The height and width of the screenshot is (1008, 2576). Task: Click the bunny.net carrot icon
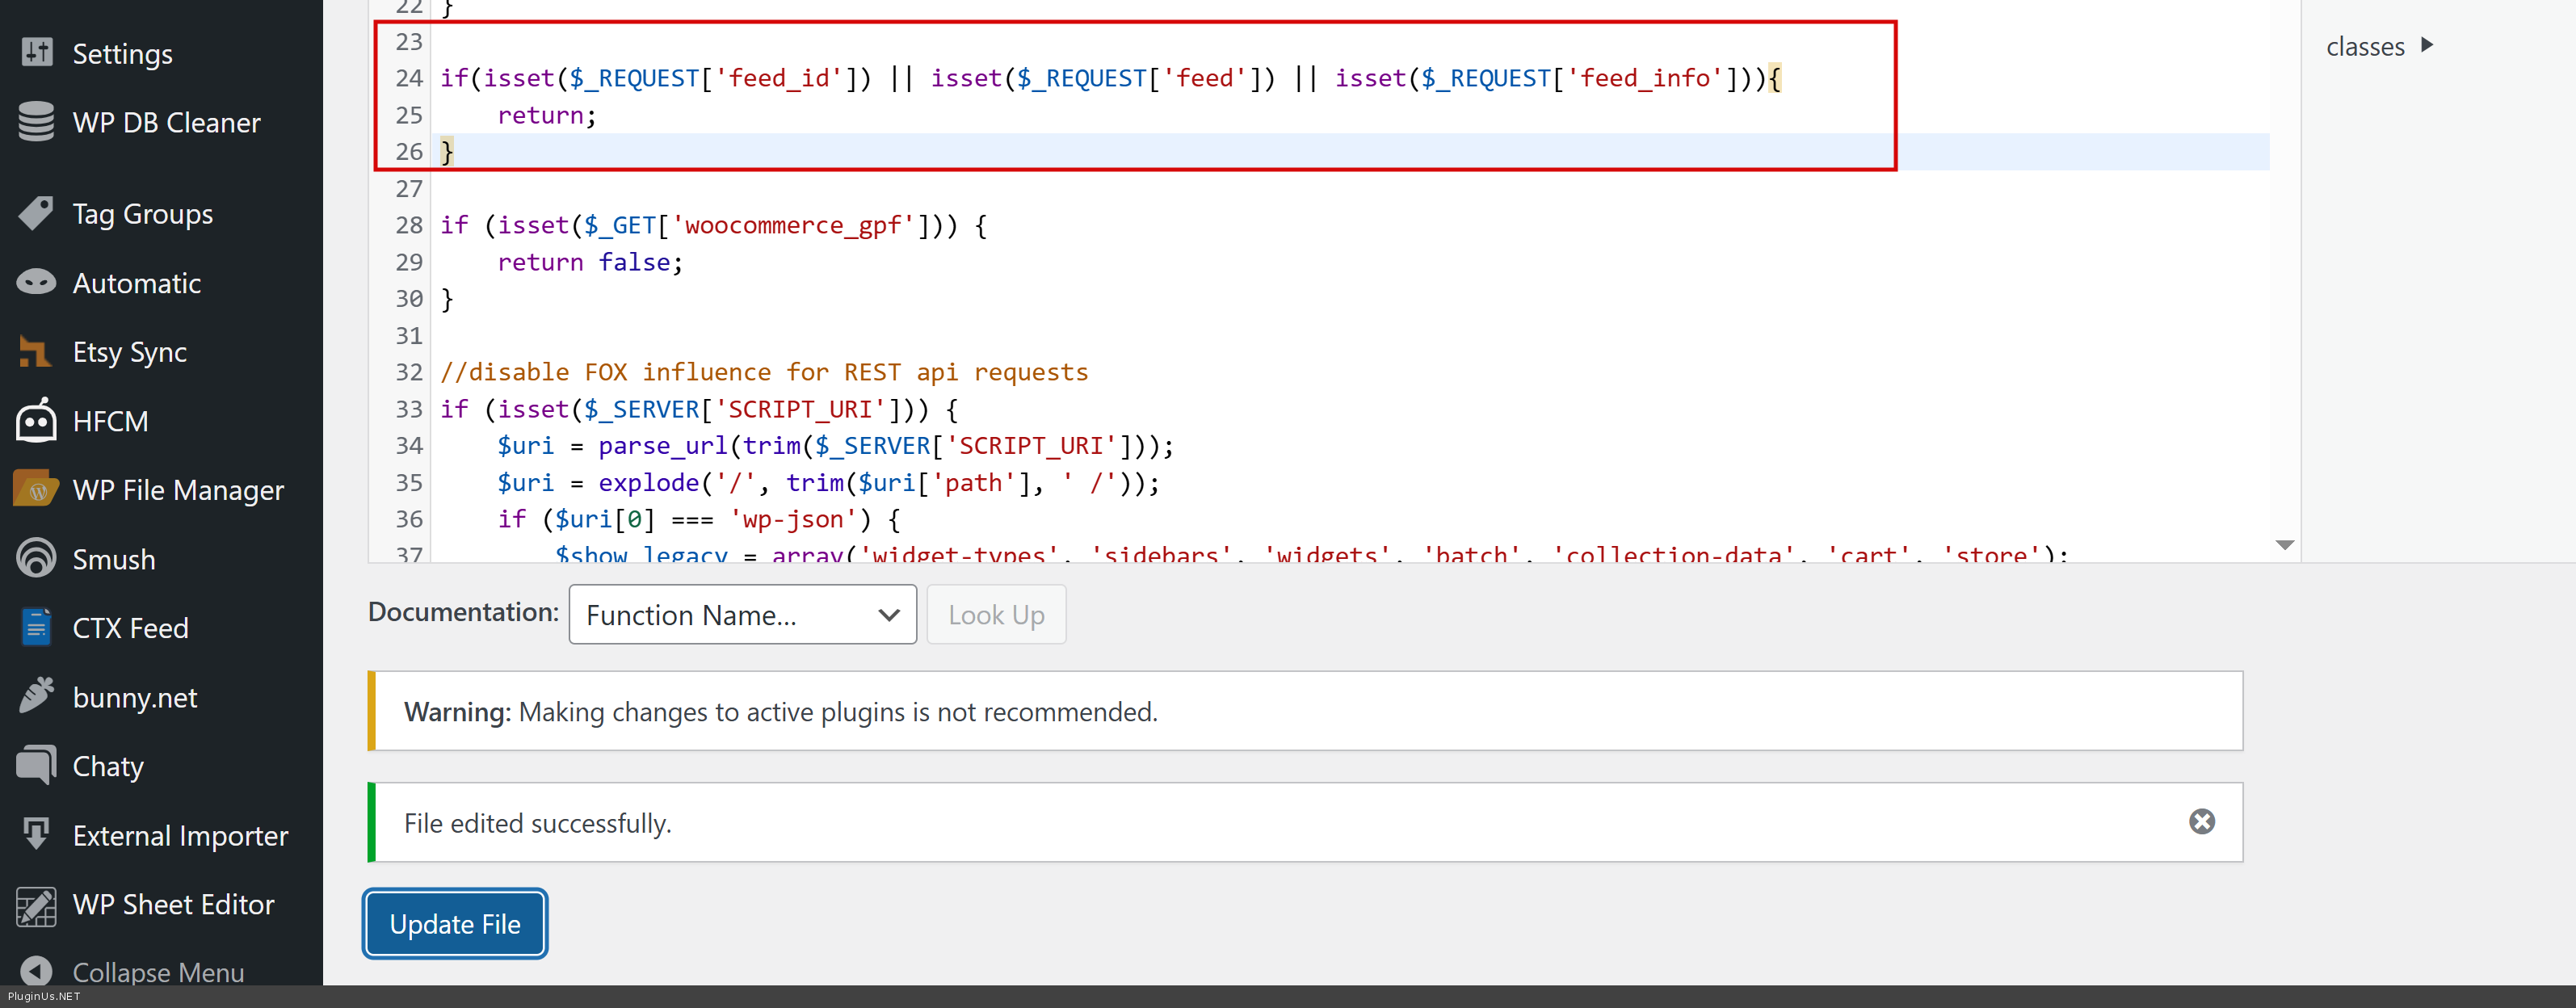pos(37,696)
